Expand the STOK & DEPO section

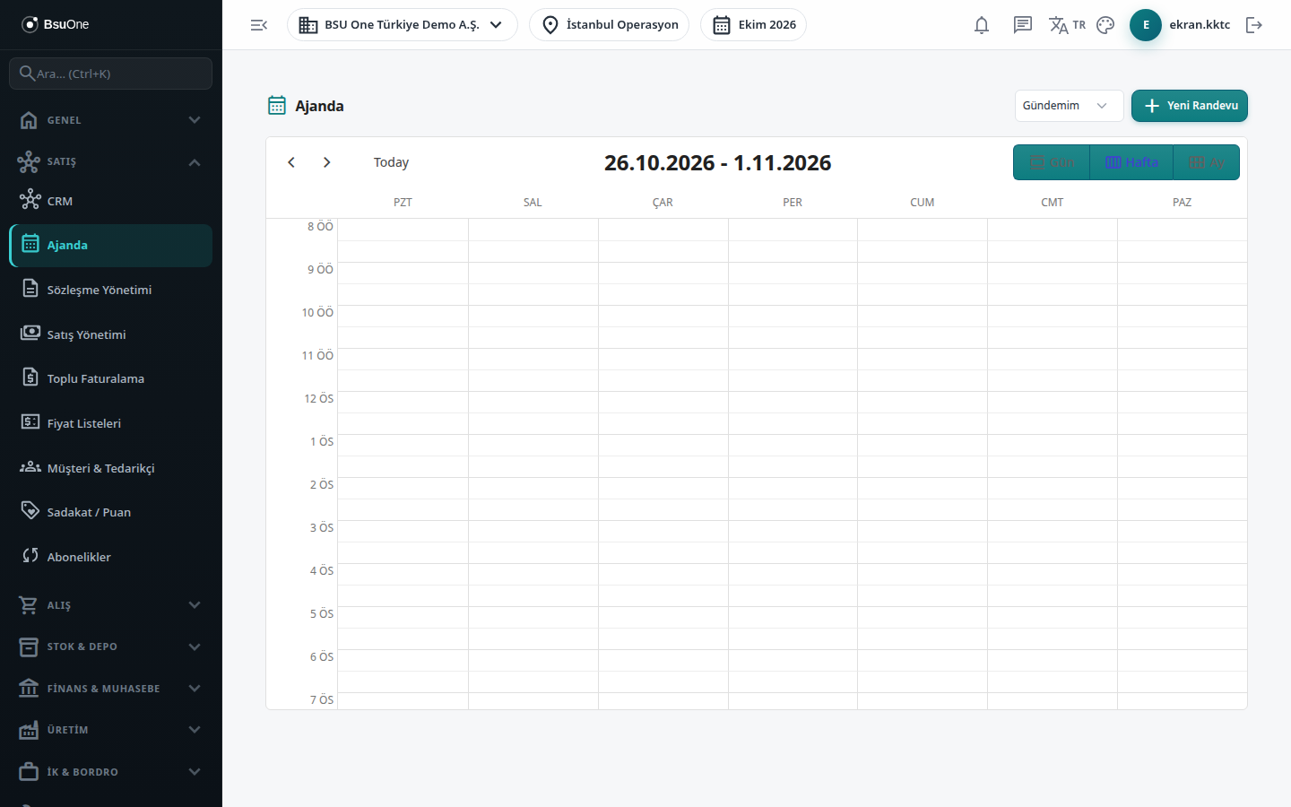[111, 646]
